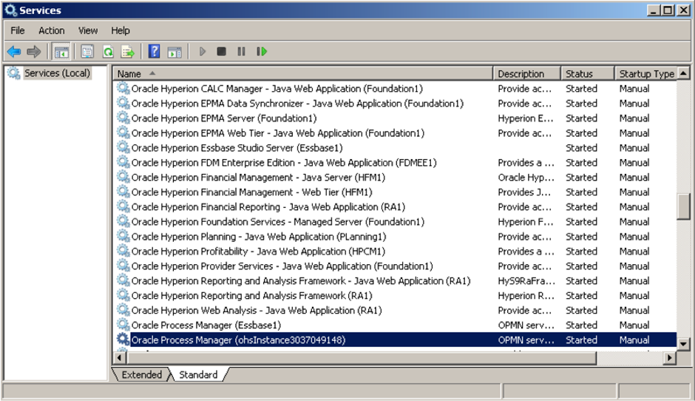Open the File menu

(18, 30)
